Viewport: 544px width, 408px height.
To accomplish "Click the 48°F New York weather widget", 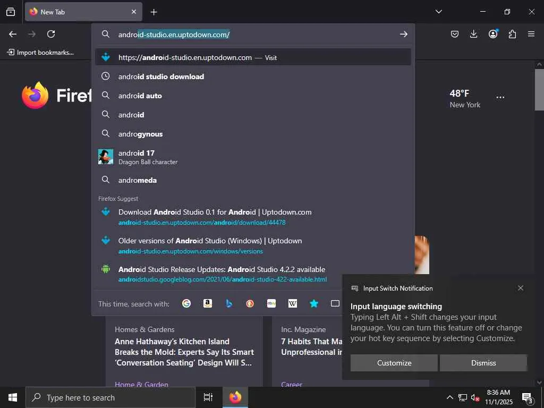I will [x=465, y=98].
